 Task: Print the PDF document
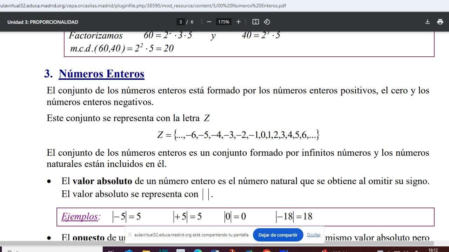(440, 22)
